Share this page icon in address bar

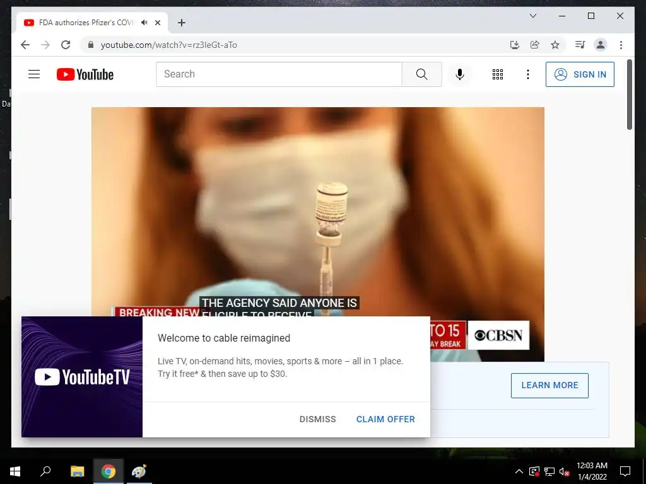pos(535,45)
